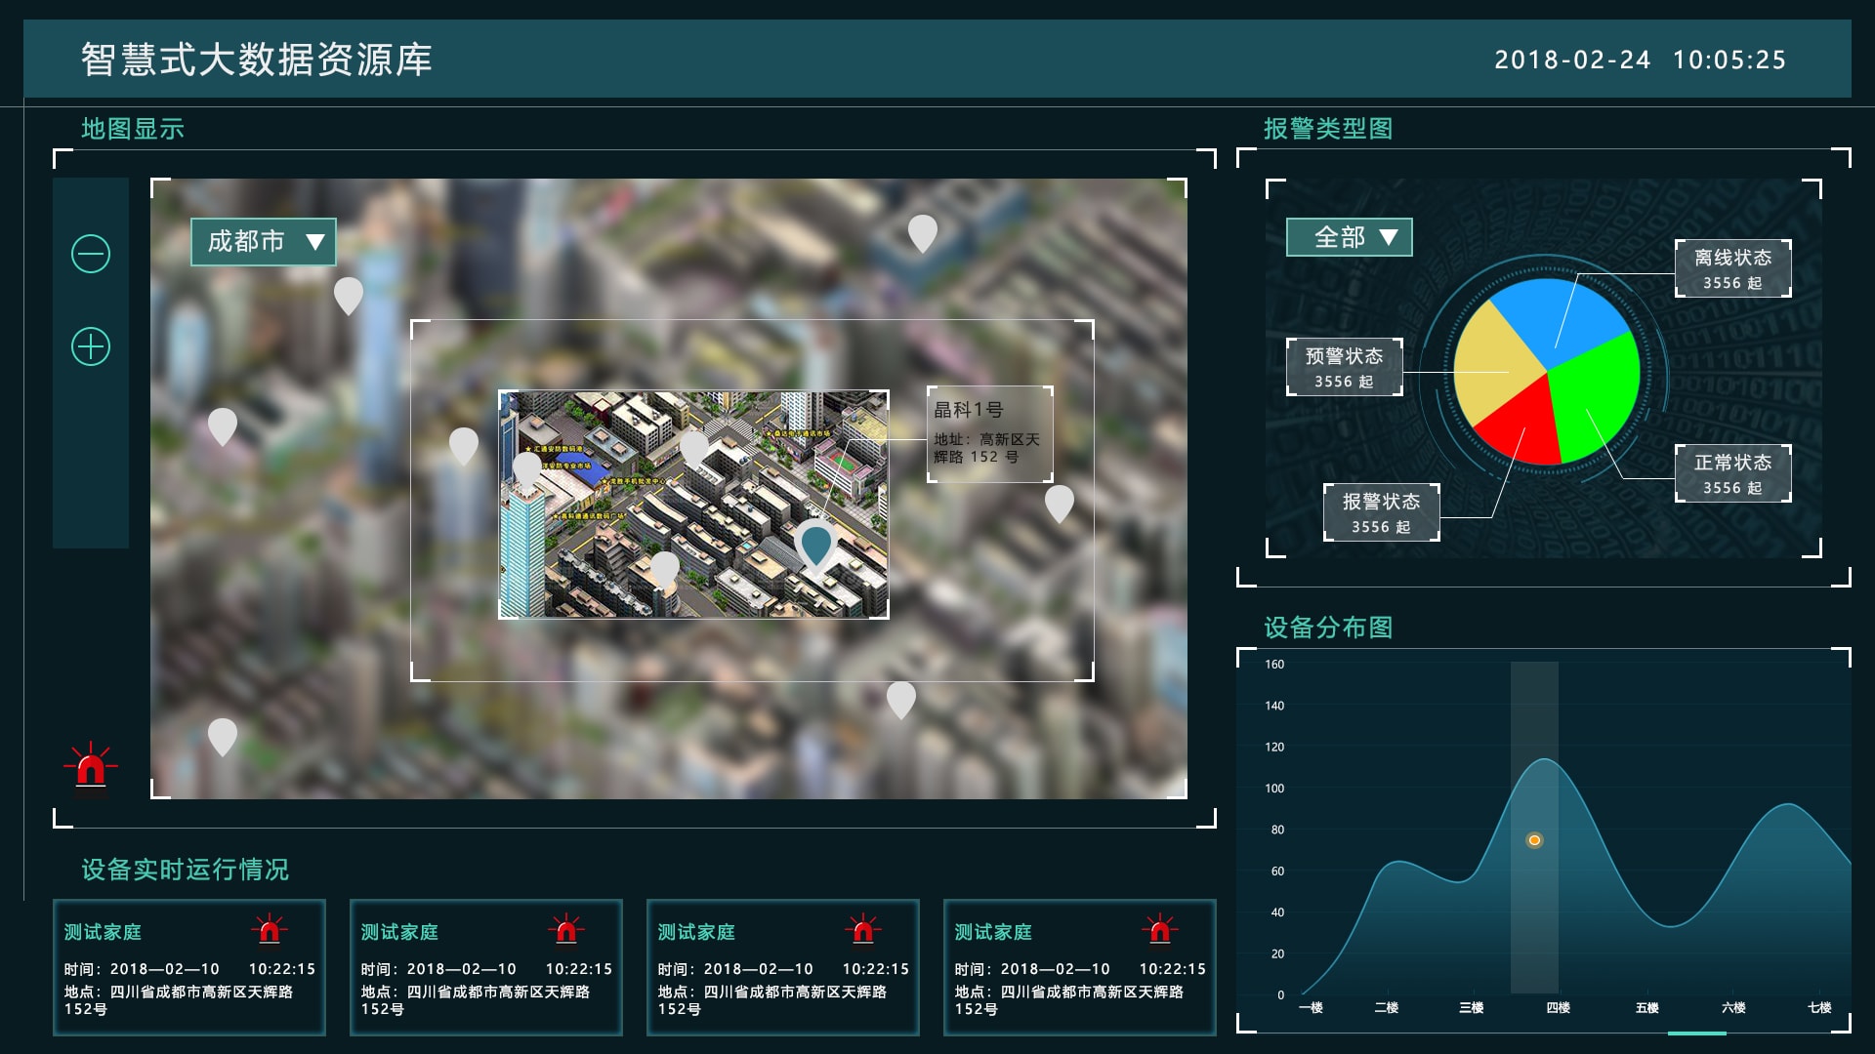Screen dimensions: 1875x1054
Task: Select the 预警状态 label box
Action: 1345,367
